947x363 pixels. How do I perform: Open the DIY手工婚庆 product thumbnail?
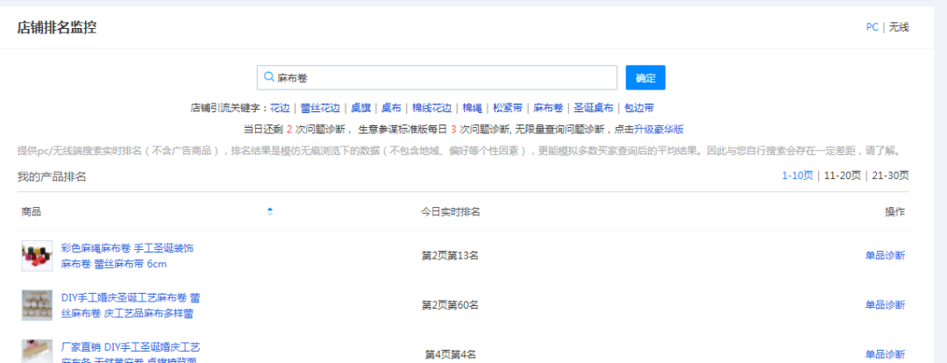pyautogui.click(x=37, y=304)
